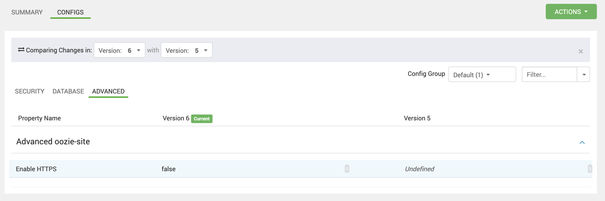This screenshot has width=605, height=201.
Task: Select the CONFIGS tab
Action: pyautogui.click(x=70, y=12)
